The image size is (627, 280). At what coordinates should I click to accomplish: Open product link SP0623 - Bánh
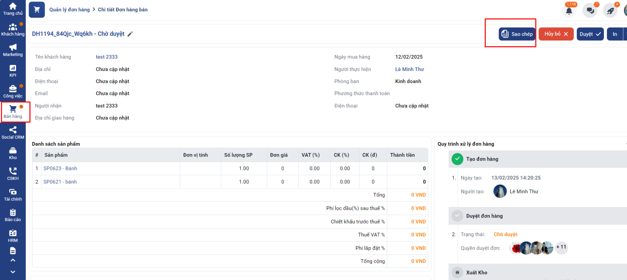(60, 169)
